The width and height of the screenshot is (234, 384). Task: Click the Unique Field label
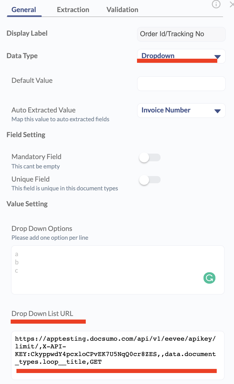pyautogui.click(x=30, y=179)
